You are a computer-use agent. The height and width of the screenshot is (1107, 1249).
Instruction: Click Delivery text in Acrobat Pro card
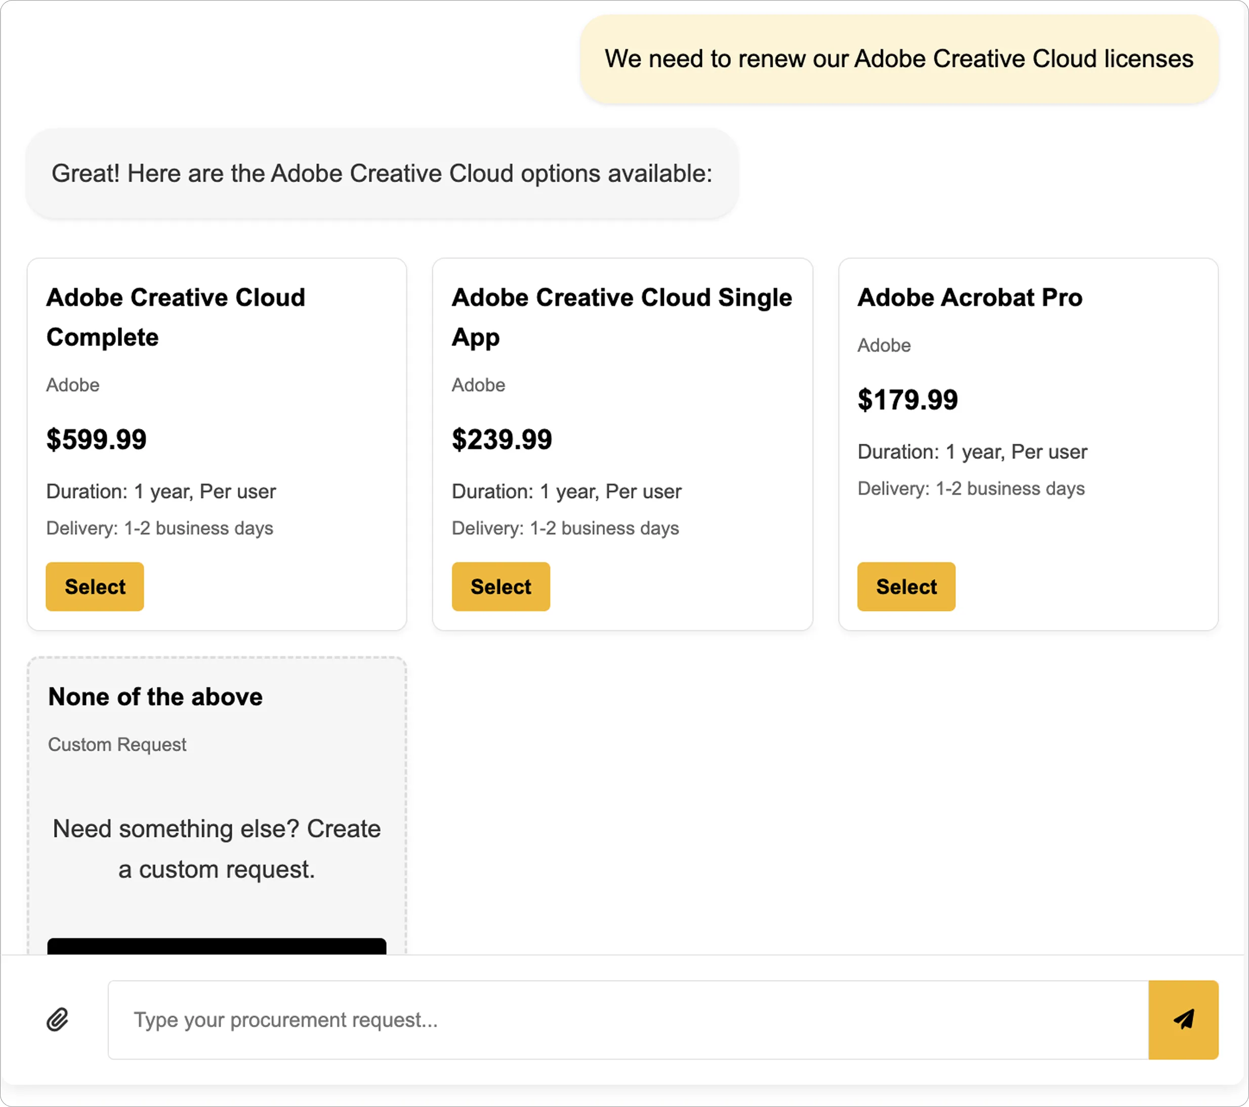click(x=971, y=488)
